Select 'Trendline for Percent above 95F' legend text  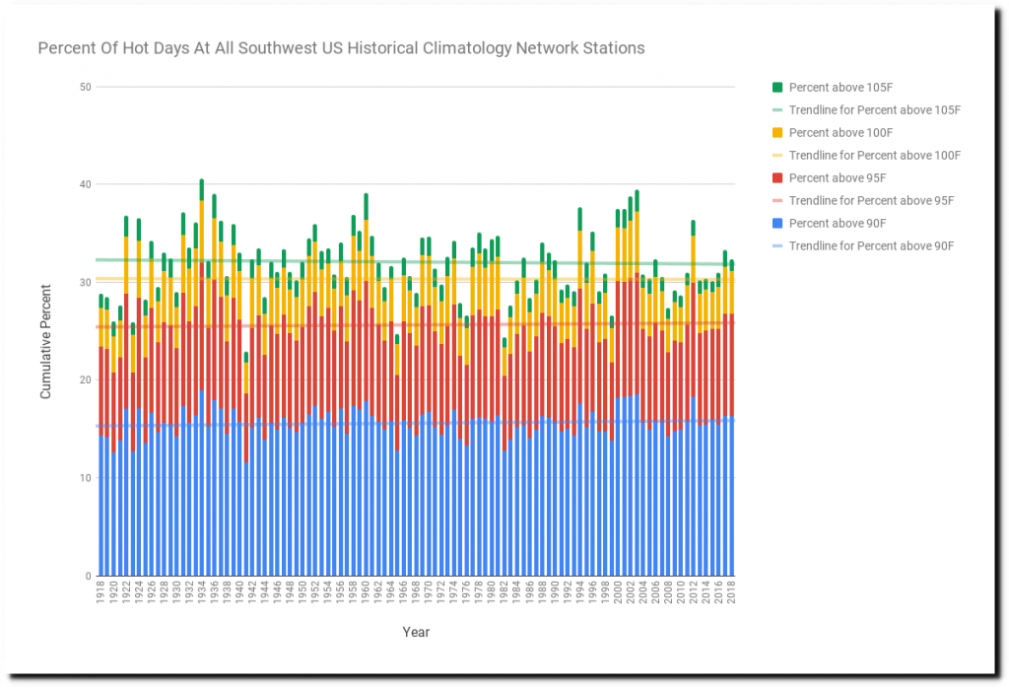(871, 200)
